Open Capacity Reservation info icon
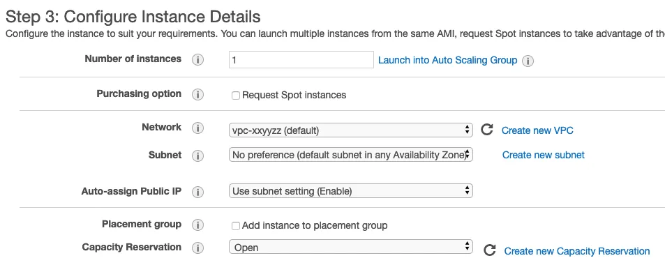Screen dimensions: 665x265 click(197, 248)
